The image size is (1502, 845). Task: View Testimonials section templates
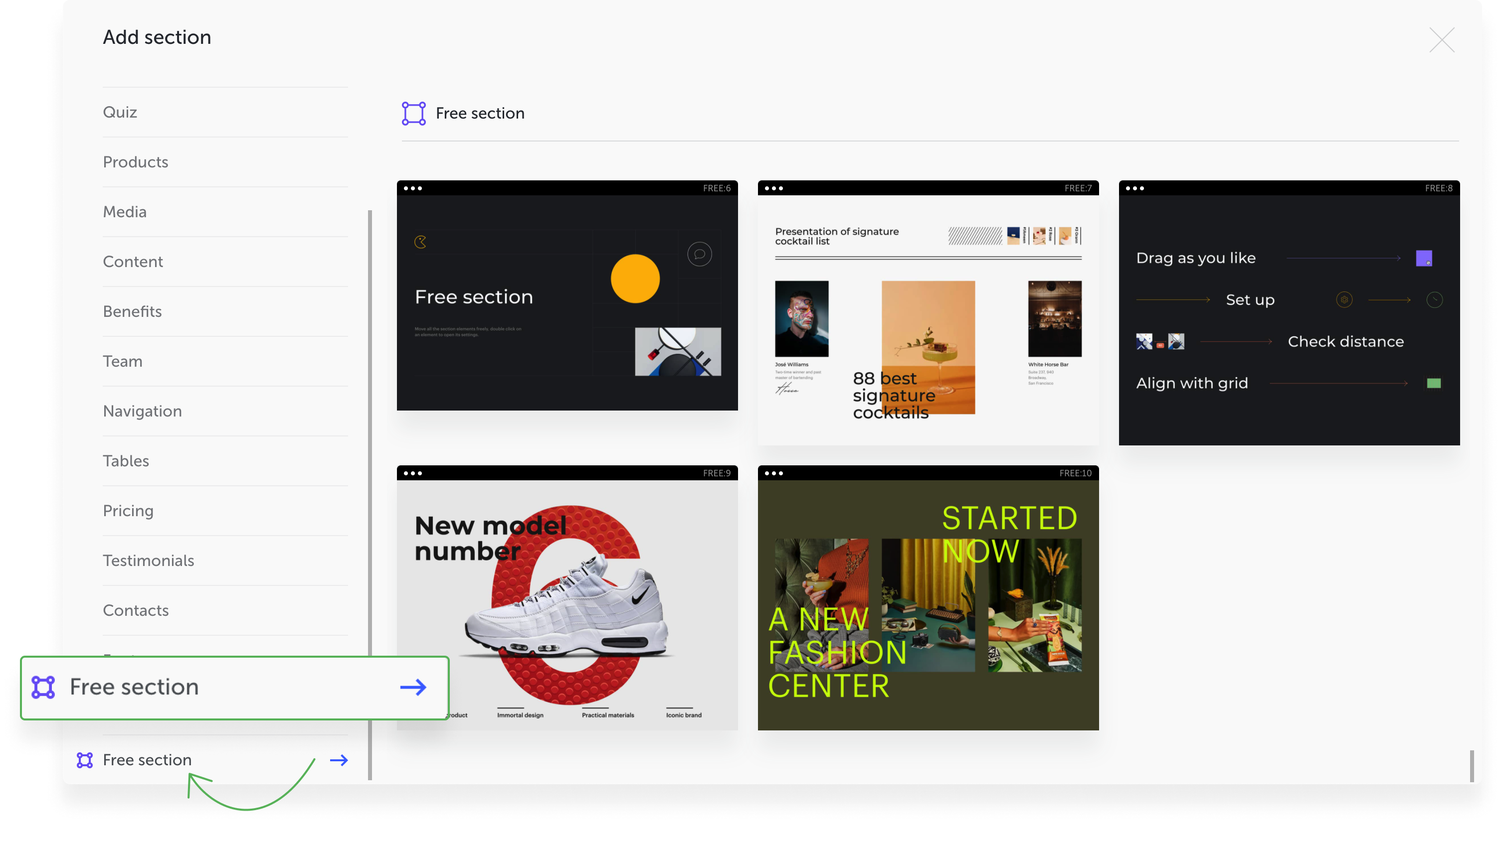[149, 561]
